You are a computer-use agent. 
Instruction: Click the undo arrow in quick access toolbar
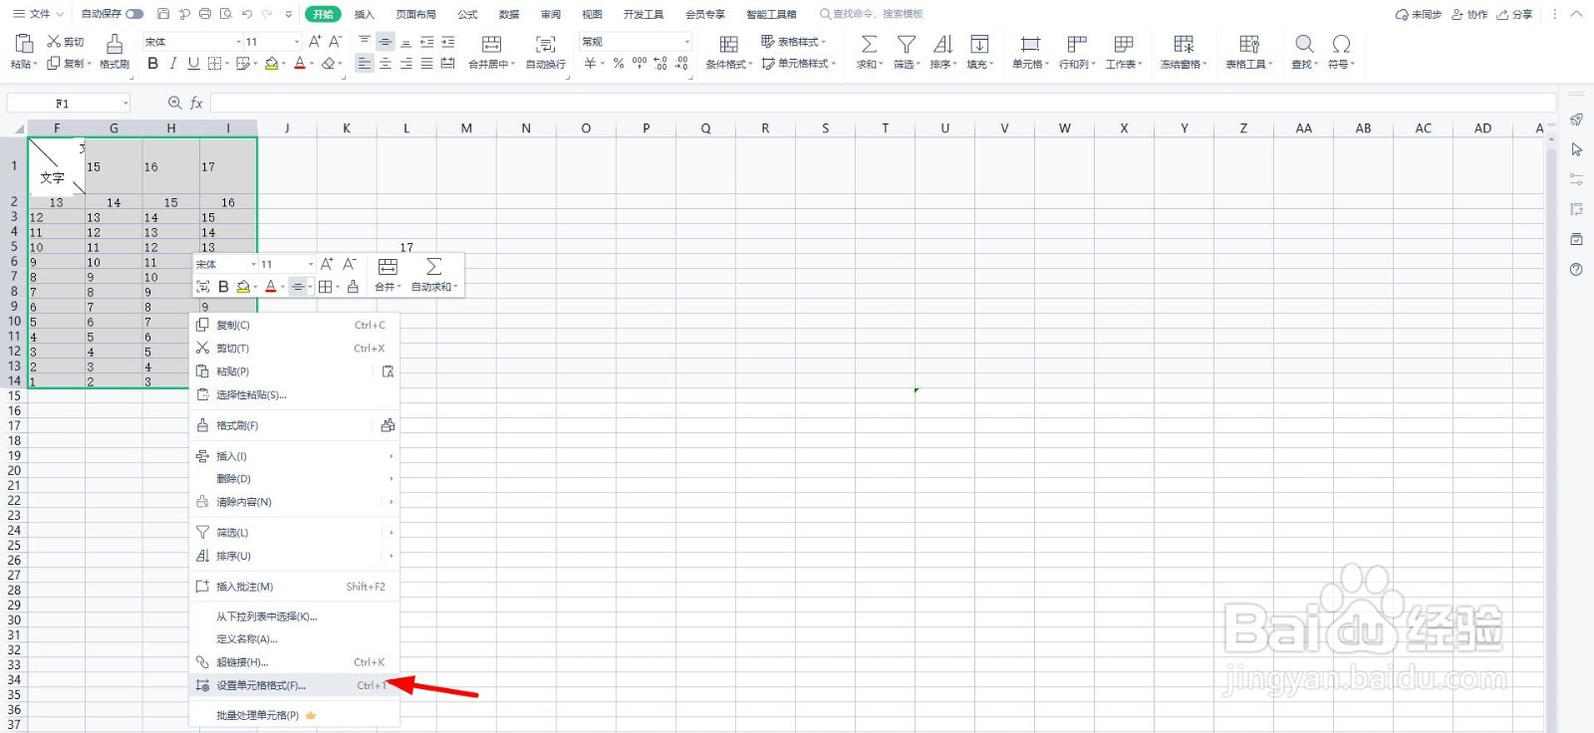pyautogui.click(x=246, y=14)
